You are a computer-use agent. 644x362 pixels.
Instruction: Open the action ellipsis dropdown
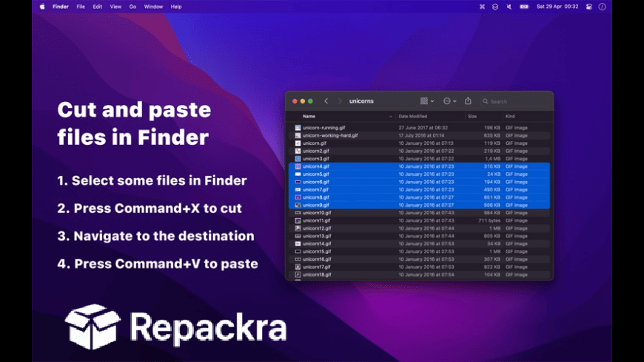pyautogui.click(x=450, y=101)
